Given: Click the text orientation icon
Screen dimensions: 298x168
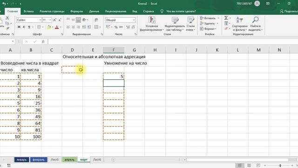Looking at the screenshot, I should pos(84,20).
